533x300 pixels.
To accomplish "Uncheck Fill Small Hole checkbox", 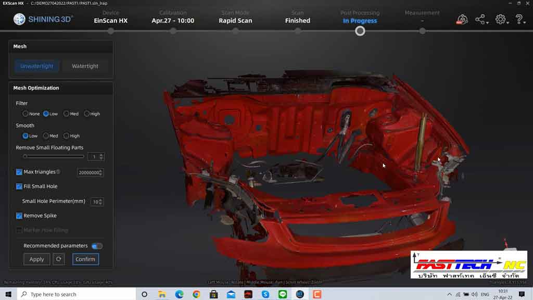I will point(19,186).
